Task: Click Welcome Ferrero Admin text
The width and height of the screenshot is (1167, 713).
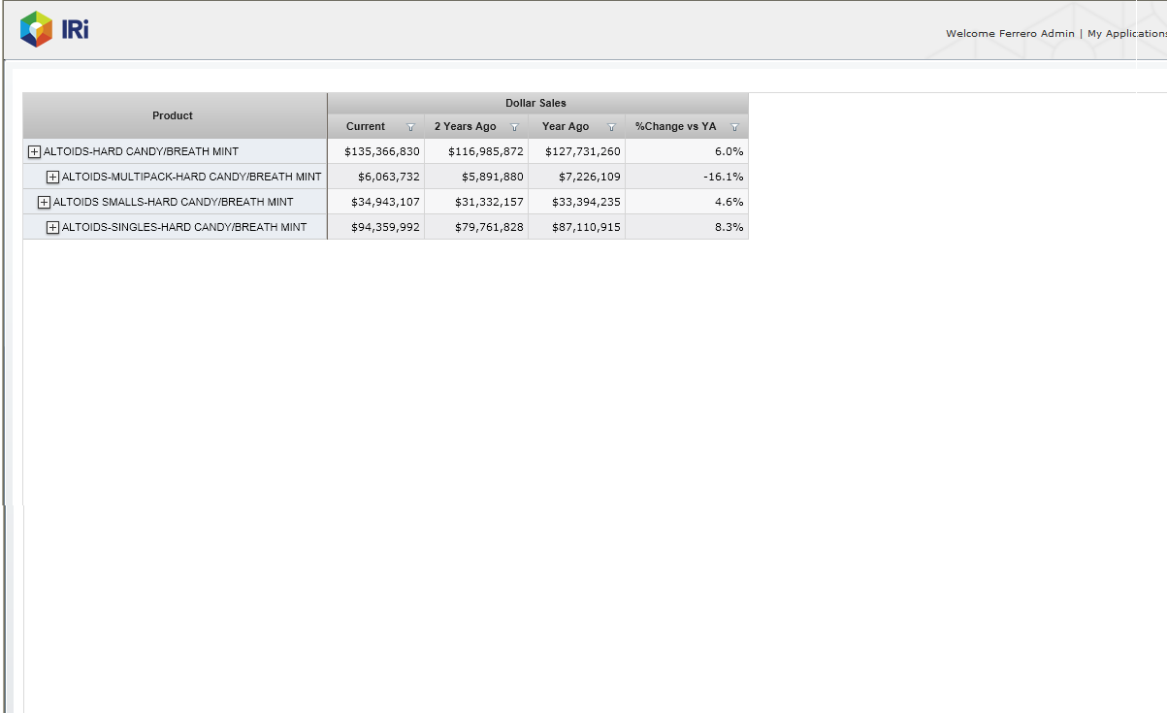Action: tap(1010, 34)
